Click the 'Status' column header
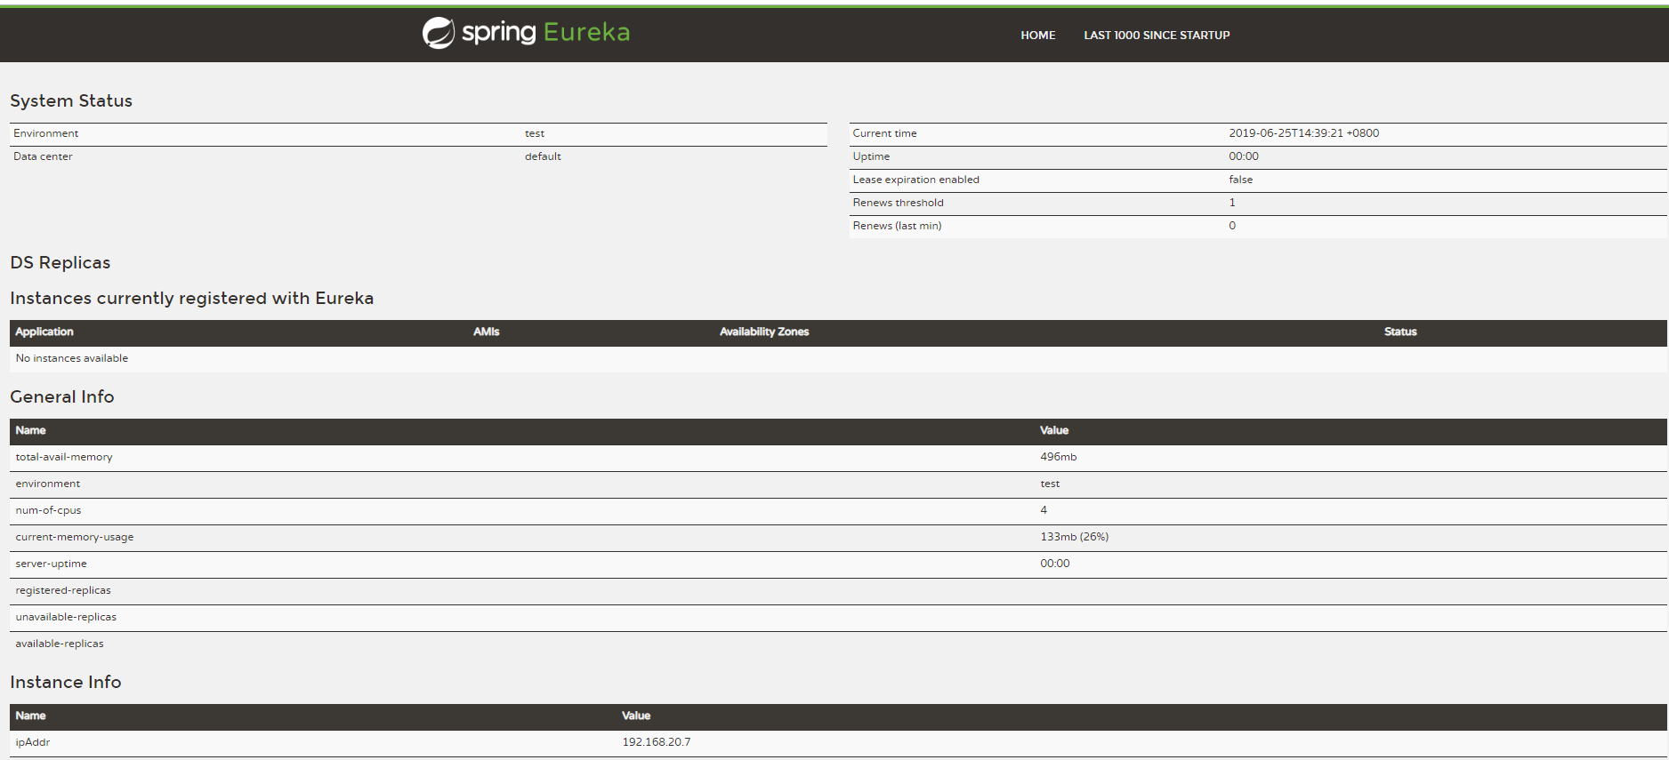Viewport: 1669px width, 760px height. [x=1400, y=332]
